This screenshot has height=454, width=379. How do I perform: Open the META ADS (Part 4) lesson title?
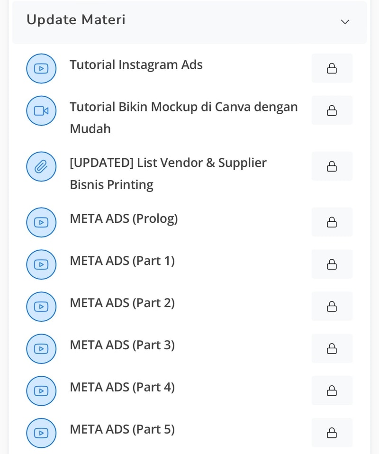click(123, 387)
